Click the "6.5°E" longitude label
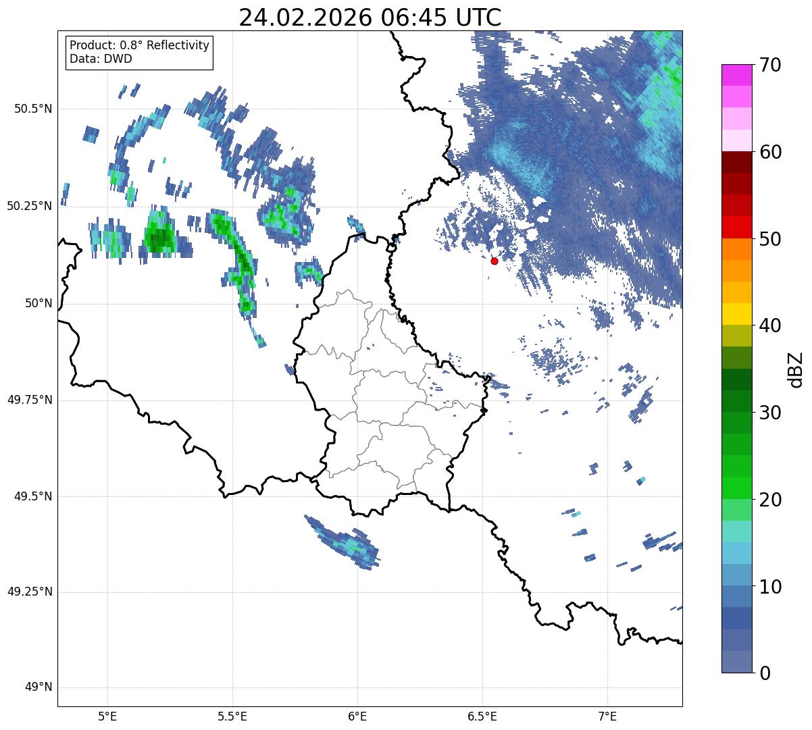Viewport: 812px width, 730px height. [x=482, y=717]
